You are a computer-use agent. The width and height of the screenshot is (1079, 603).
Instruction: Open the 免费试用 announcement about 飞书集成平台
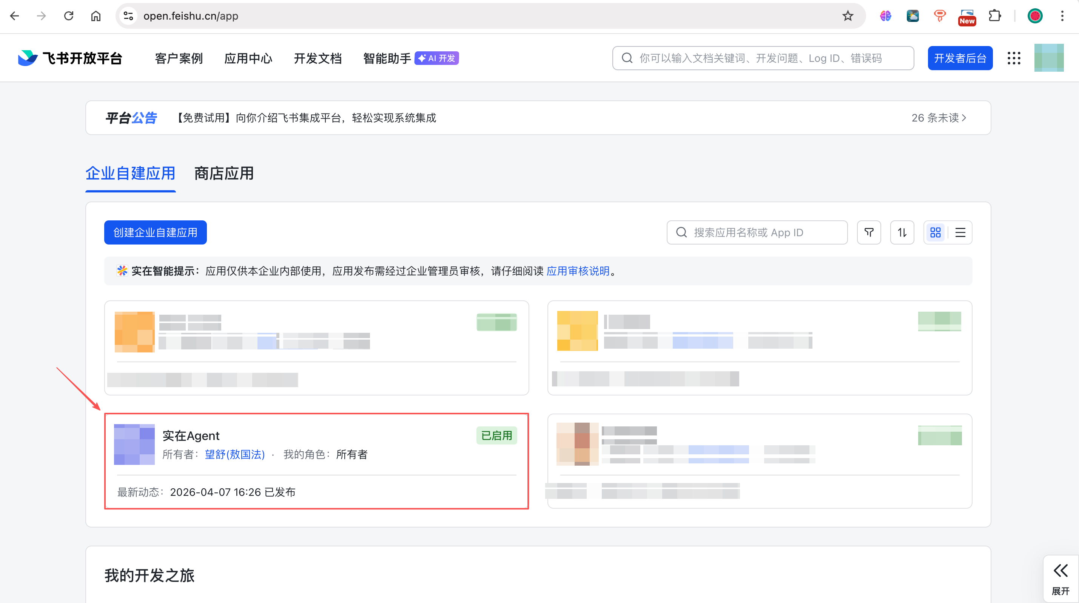(x=305, y=118)
